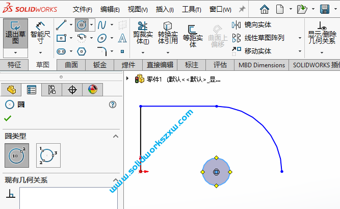Choose the center-radius circle type
Screen dimensions: 340x209
pos(16,155)
